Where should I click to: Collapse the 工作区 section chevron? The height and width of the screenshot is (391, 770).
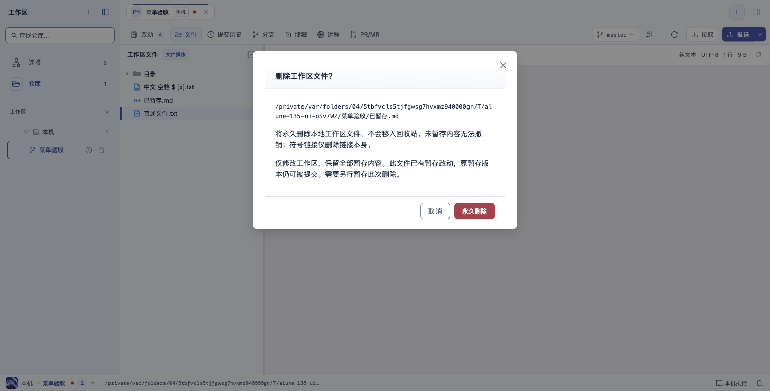pyautogui.click(x=107, y=112)
